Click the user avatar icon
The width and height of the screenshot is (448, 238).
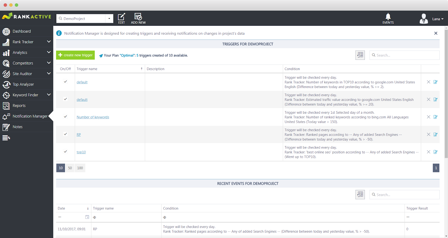pyautogui.click(x=424, y=19)
